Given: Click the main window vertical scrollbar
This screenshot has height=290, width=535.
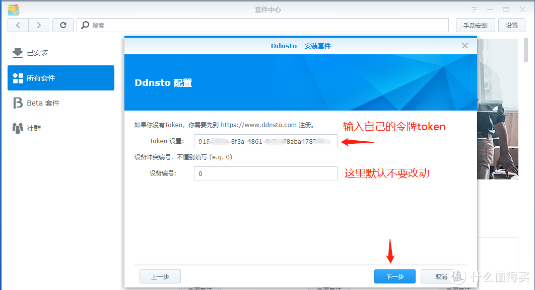Looking at the screenshot, I should click(x=526, y=50).
